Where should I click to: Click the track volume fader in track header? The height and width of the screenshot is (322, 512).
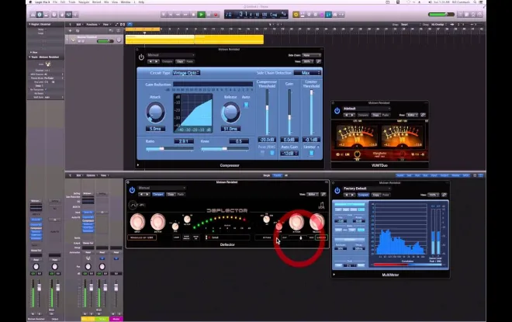pos(106,41)
